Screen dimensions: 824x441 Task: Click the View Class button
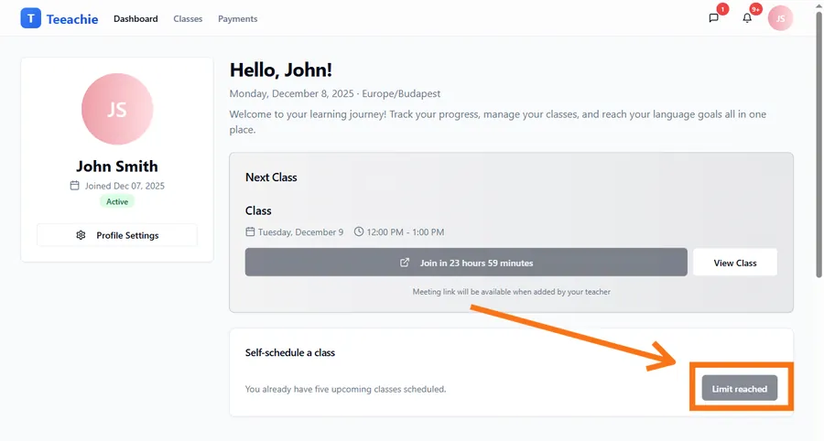[x=734, y=263]
